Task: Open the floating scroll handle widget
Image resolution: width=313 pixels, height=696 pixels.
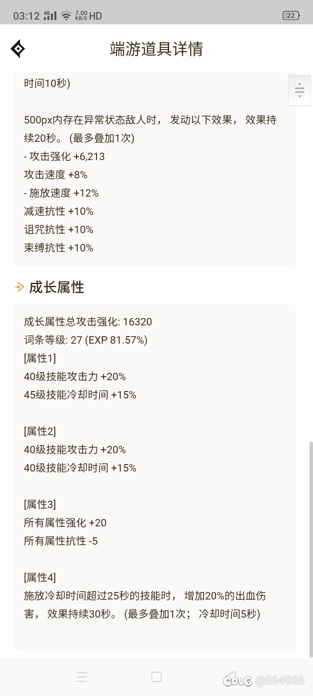Action: click(x=300, y=90)
